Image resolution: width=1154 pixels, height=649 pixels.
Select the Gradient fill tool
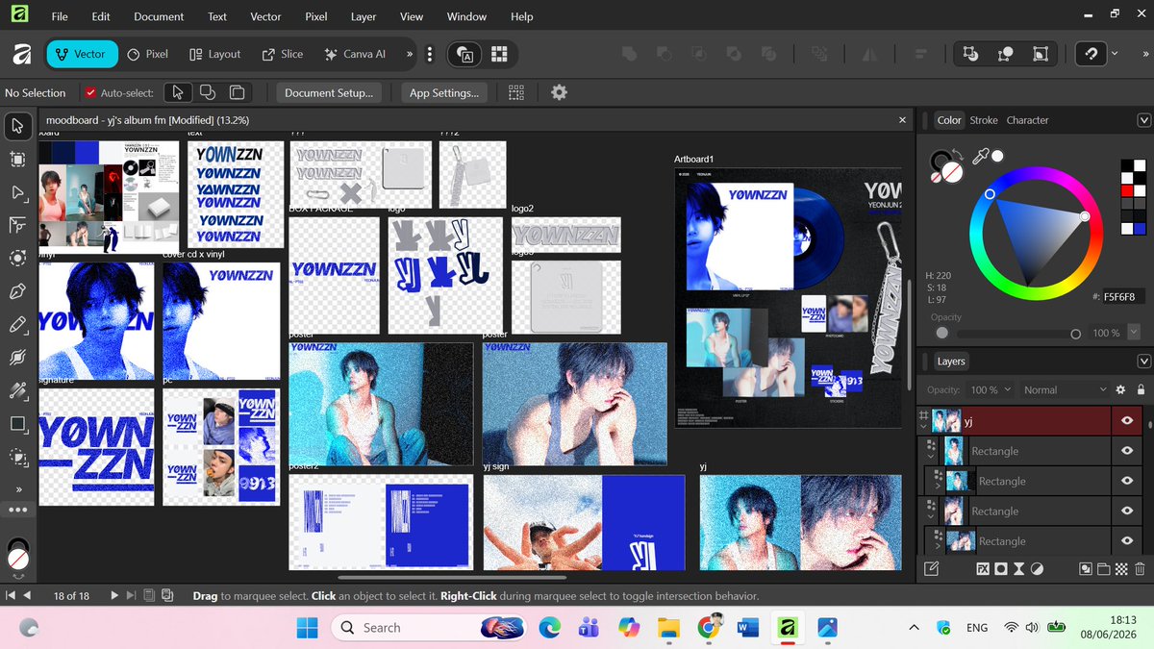17,390
